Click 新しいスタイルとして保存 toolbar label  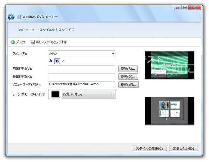click(x=51, y=42)
